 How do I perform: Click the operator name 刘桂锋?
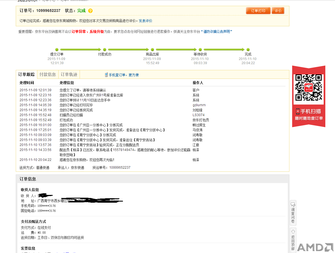pos(198,110)
